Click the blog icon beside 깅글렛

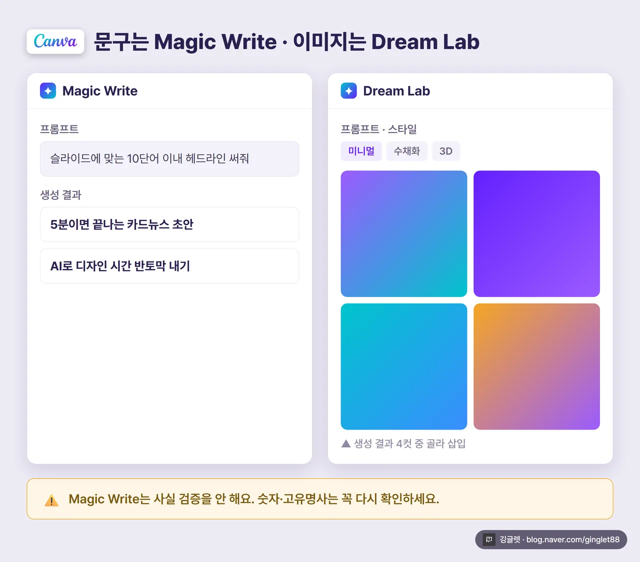click(x=489, y=539)
